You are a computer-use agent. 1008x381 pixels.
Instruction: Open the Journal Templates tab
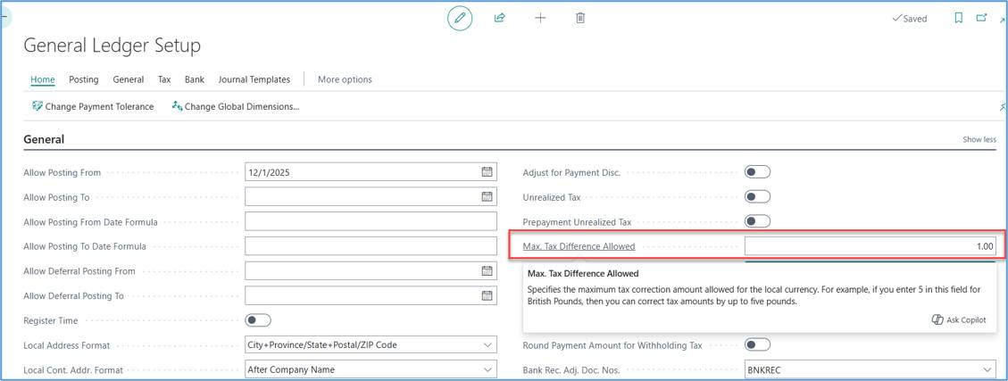254,79
